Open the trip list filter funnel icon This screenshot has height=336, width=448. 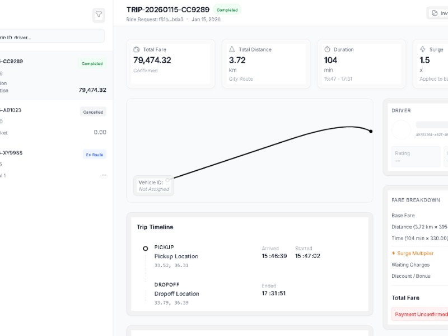point(99,15)
